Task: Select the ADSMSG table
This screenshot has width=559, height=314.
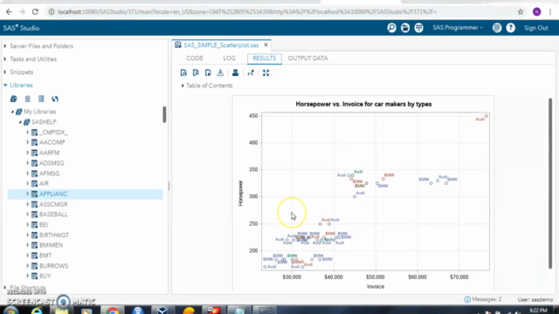Action: click(52, 163)
